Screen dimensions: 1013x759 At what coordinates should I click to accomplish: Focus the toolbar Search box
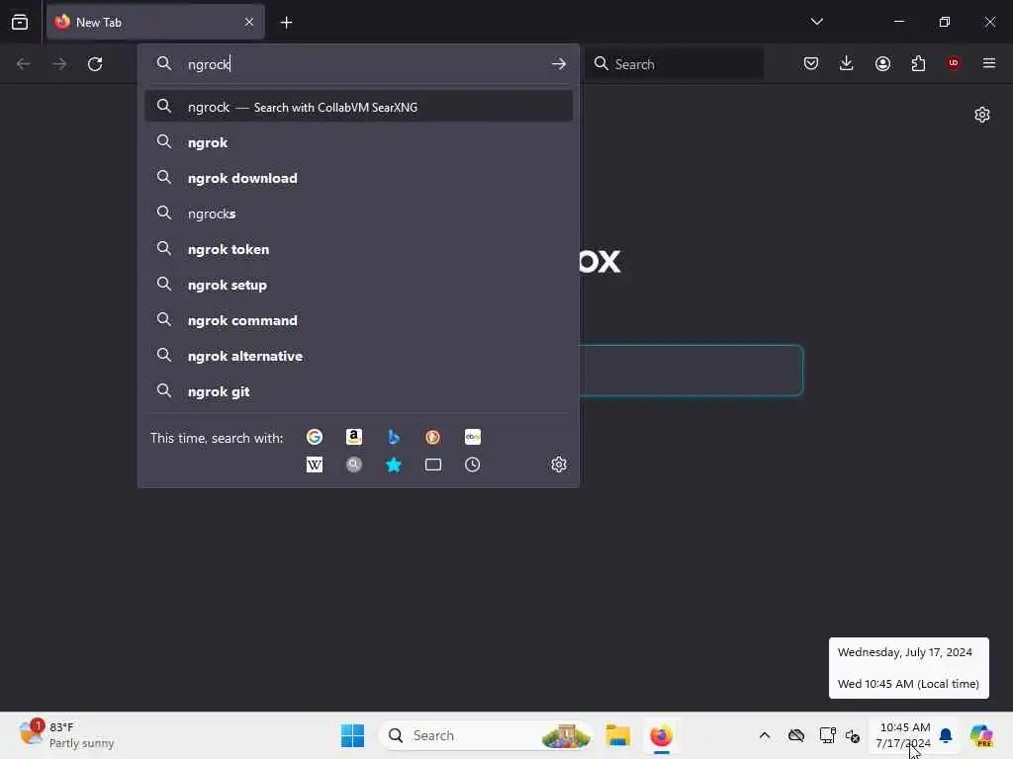[675, 64]
